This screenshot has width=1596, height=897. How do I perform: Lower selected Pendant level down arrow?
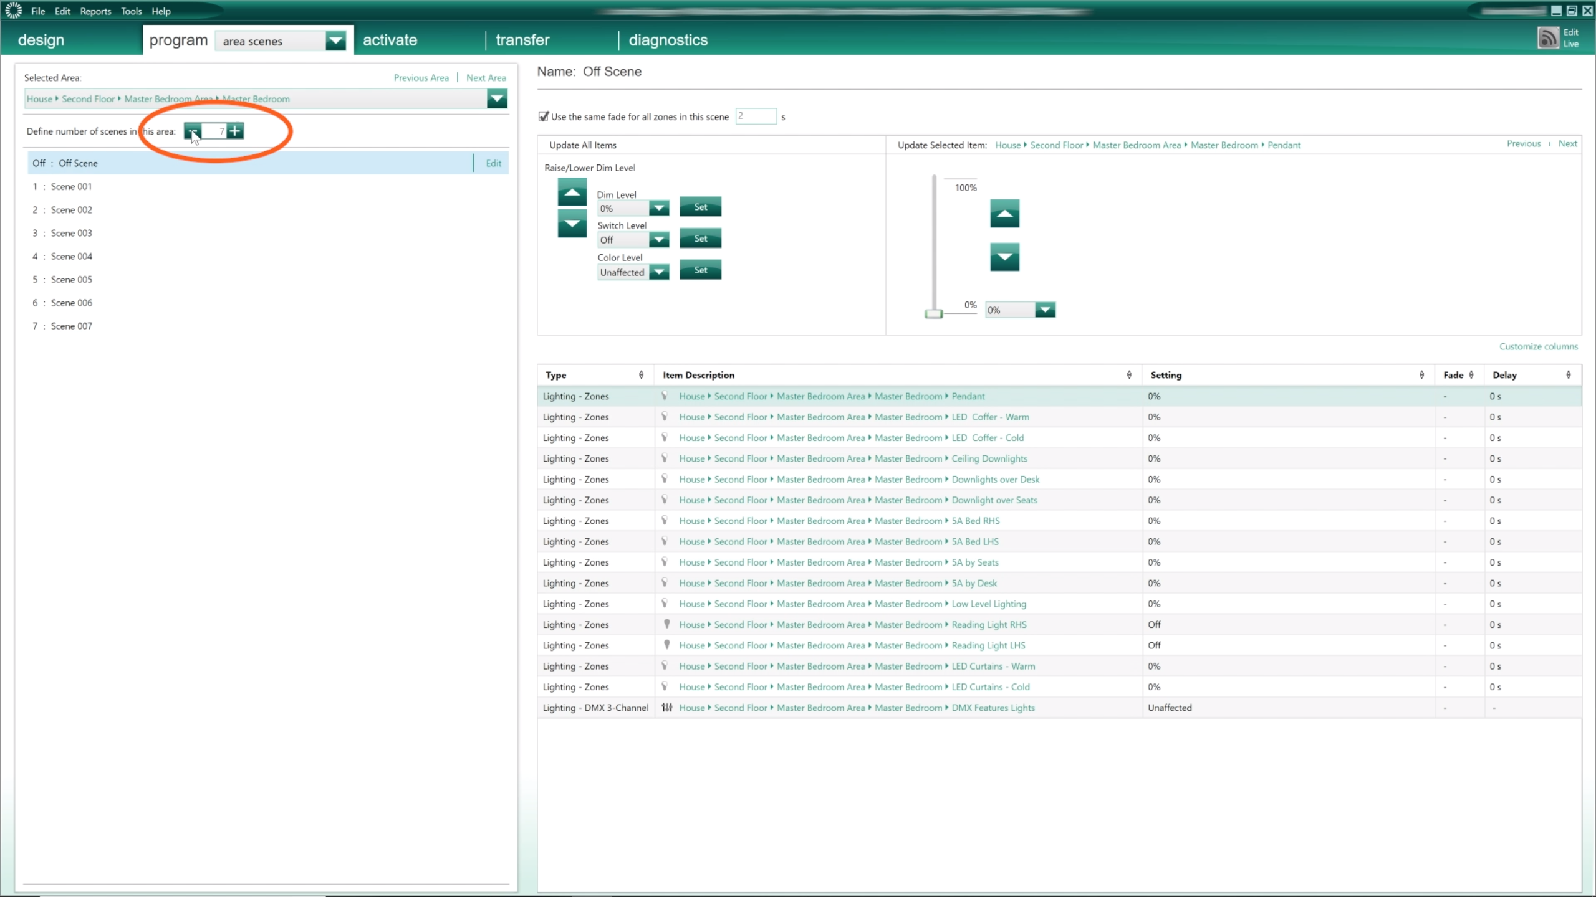tap(1004, 257)
